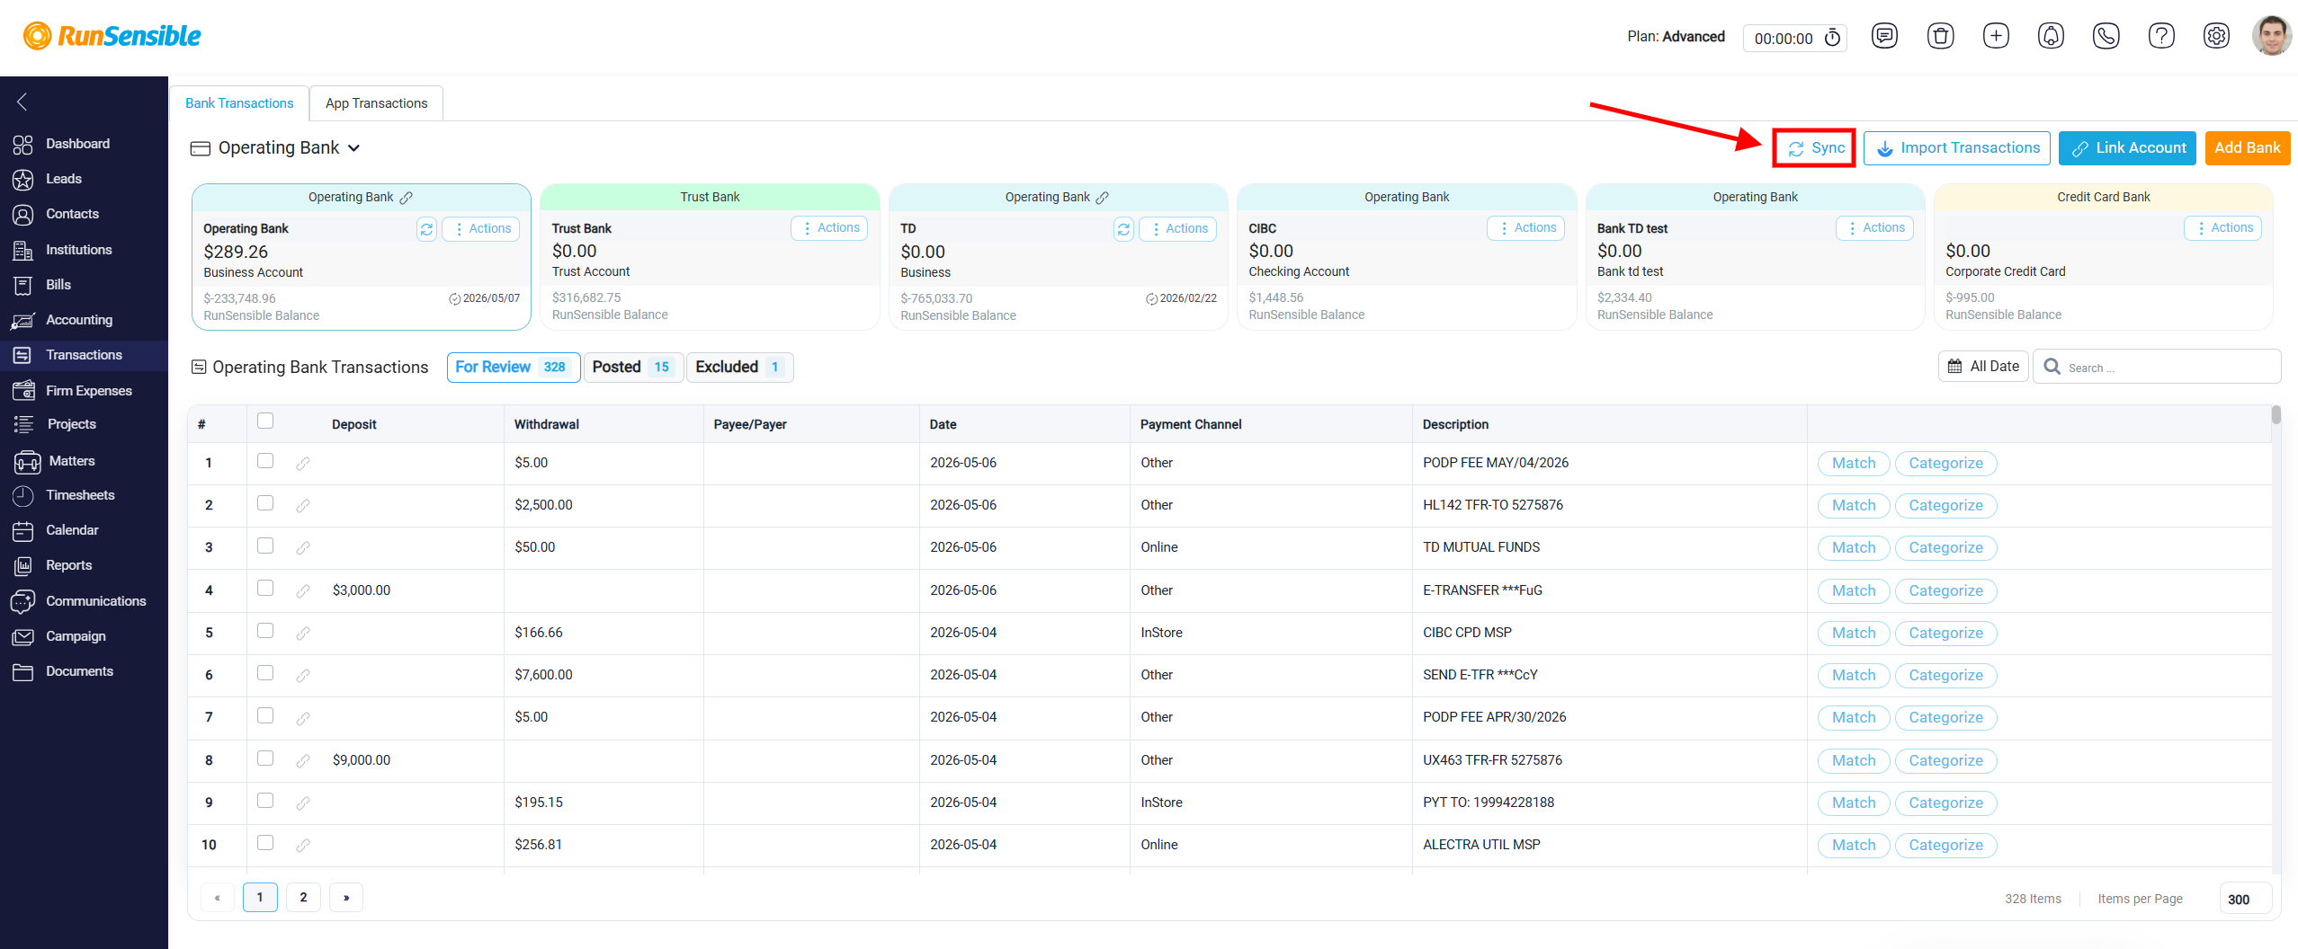Click the Sync button
2298x949 pixels.
coord(1815,148)
